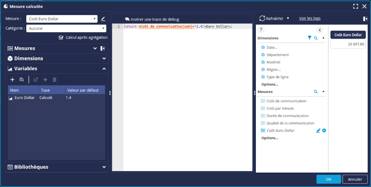Remove Coût Euro Dollar with x icon
The height and width of the screenshot is (187, 371).
click(324, 130)
